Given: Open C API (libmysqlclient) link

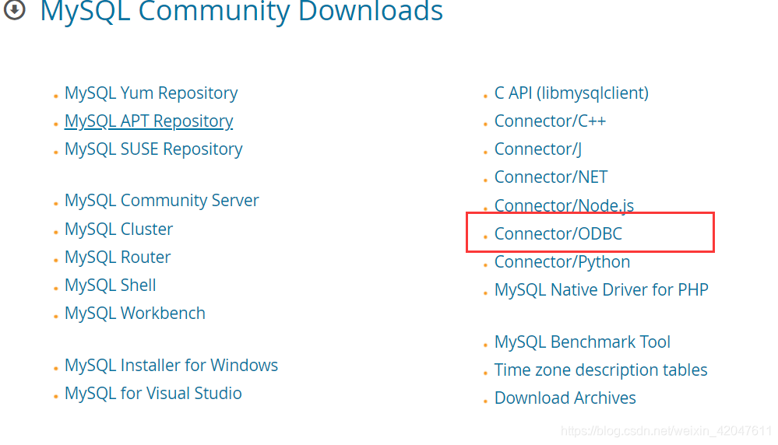Looking at the screenshot, I should click(572, 93).
